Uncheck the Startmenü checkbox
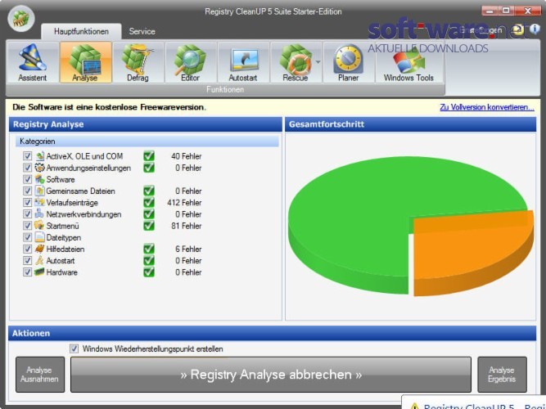Viewport: 546px width, 409px height. coord(27,226)
